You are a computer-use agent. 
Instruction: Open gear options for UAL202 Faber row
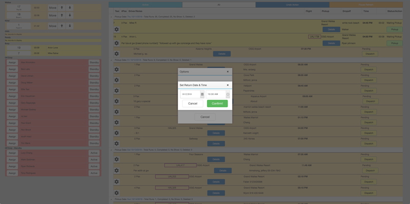[x=117, y=181]
